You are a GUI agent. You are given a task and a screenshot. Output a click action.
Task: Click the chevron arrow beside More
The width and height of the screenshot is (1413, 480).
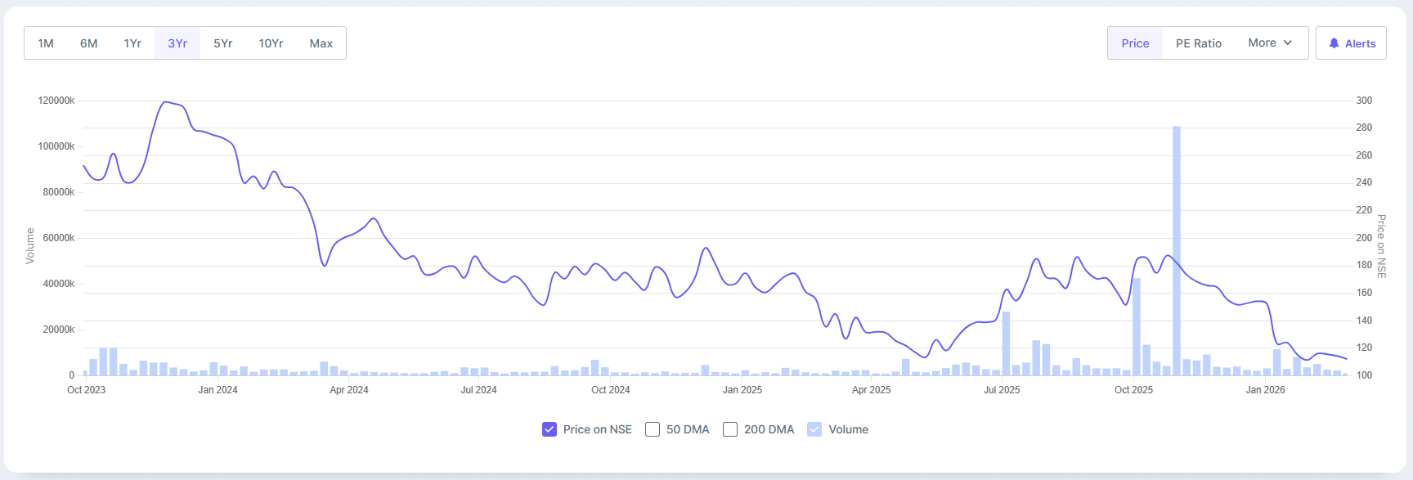(x=1288, y=43)
